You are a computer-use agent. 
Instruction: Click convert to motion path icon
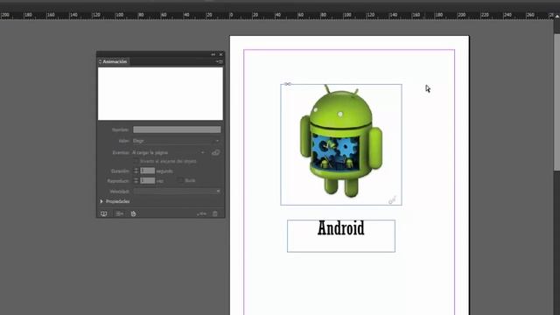202,213
